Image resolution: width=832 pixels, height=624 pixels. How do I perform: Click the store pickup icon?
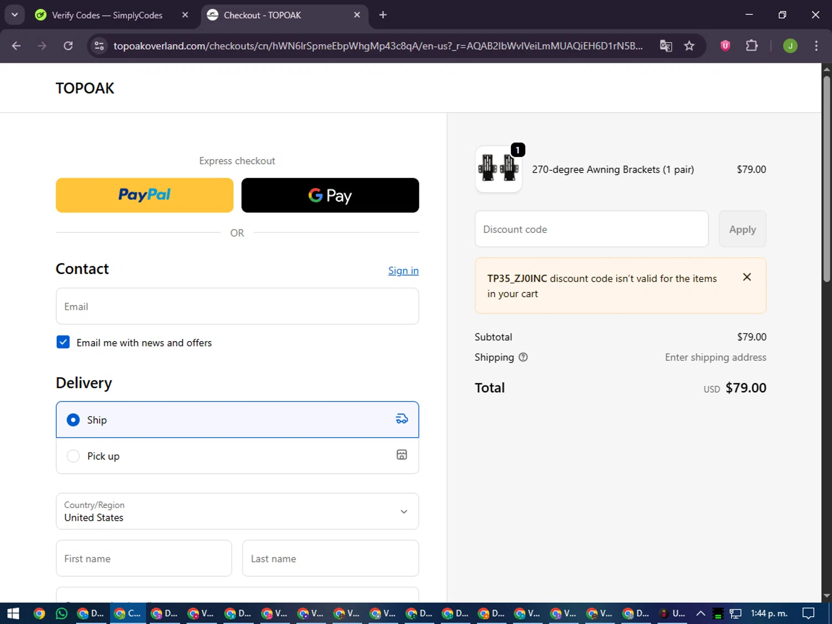[x=402, y=455]
